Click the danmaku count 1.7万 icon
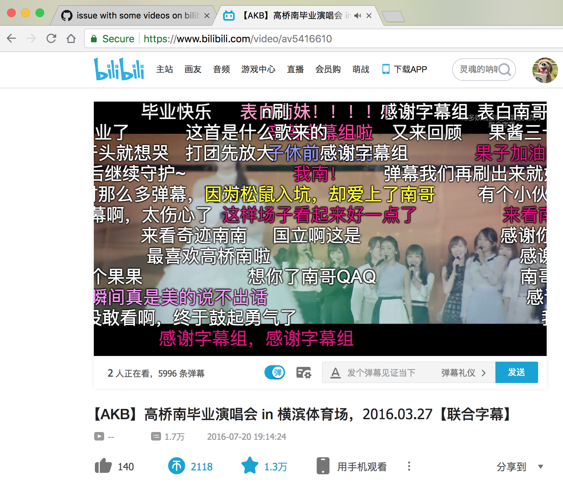This screenshot has width=563, height=486. [x=156, y=436]
